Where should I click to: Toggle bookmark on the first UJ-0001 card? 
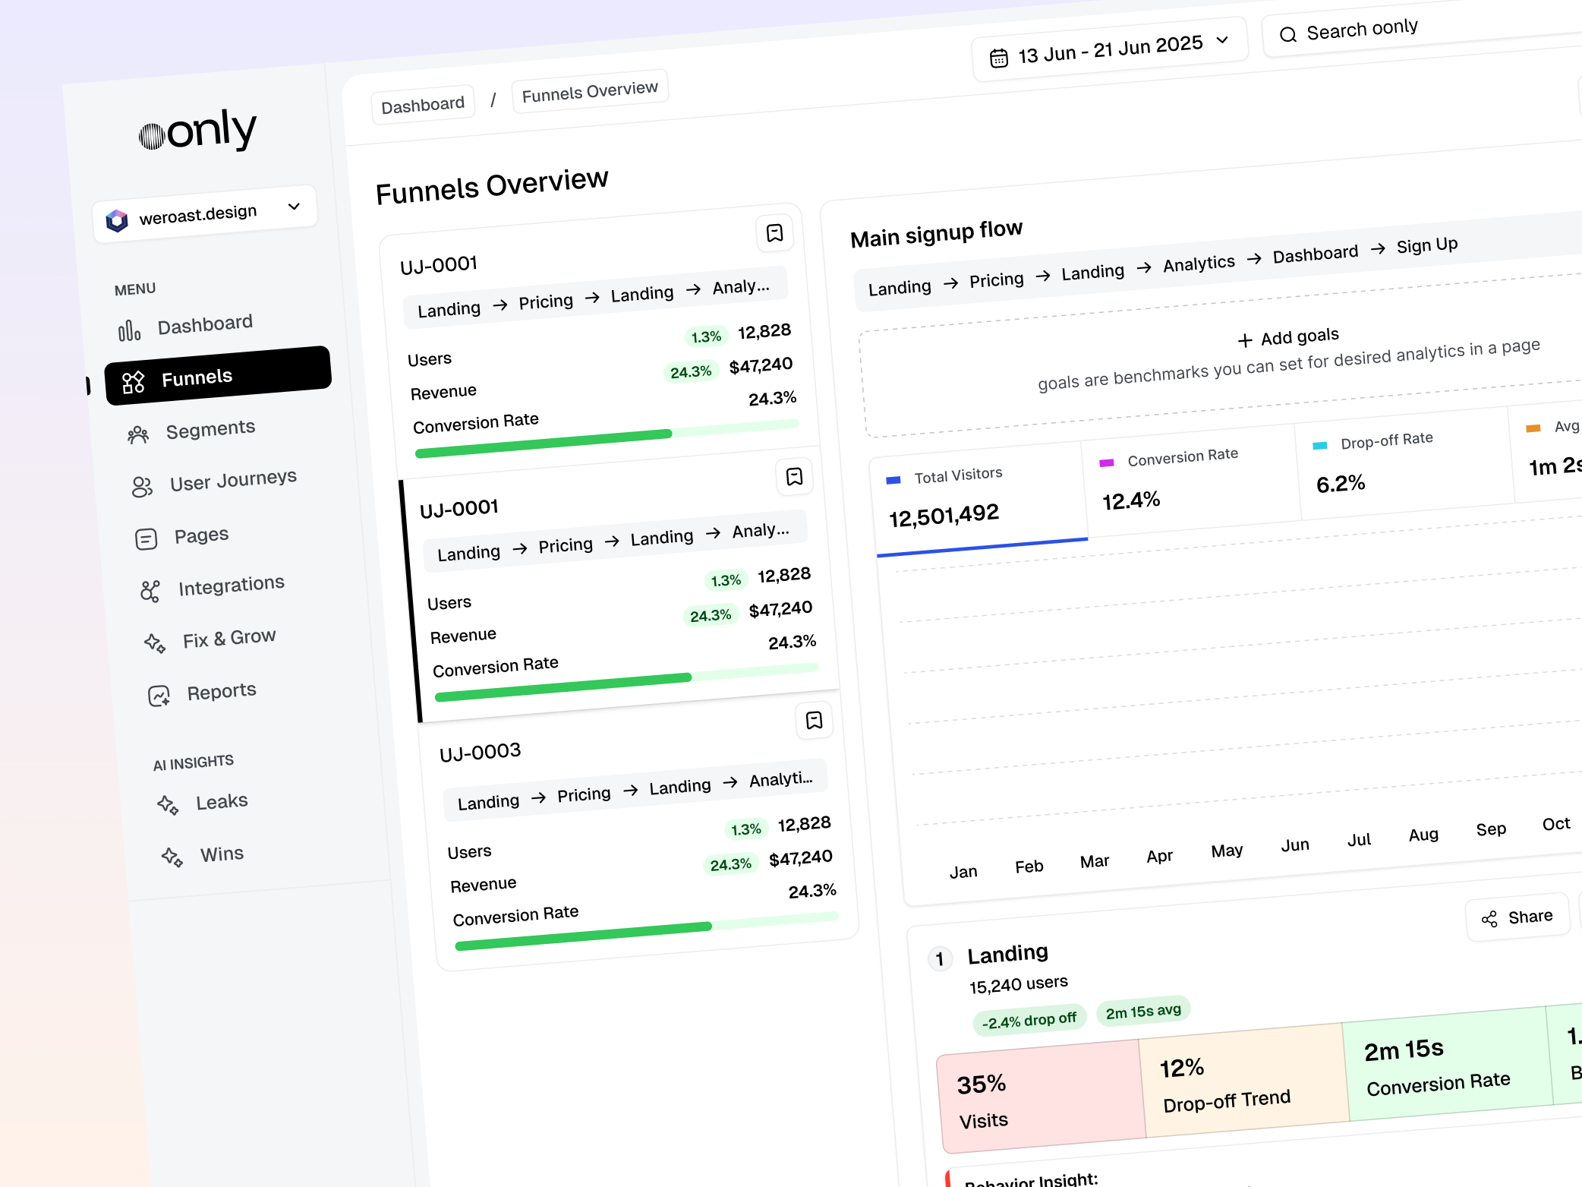pyautogui.click(x=774, y=233)
